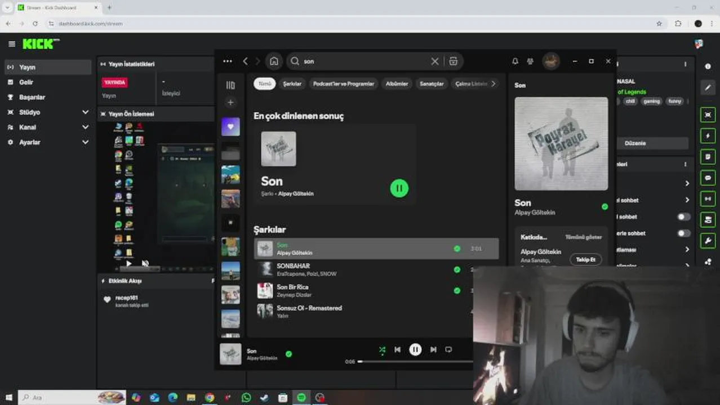Open Spotify notifications bell
Image resolution: width=720 pixels, height=405 pixels.
[515, 61]
